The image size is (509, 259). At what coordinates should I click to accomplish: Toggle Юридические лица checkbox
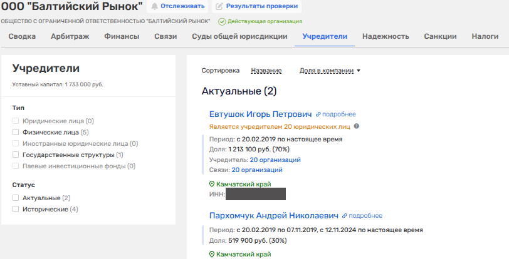[16, 121]
